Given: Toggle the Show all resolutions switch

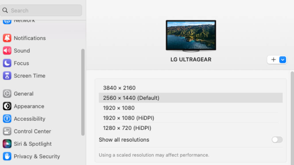Looking at the screenshot, I should 277,140.
